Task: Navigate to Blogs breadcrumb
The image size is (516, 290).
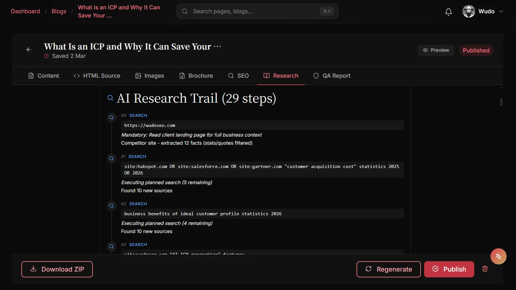Action: [x=59, y=11]
